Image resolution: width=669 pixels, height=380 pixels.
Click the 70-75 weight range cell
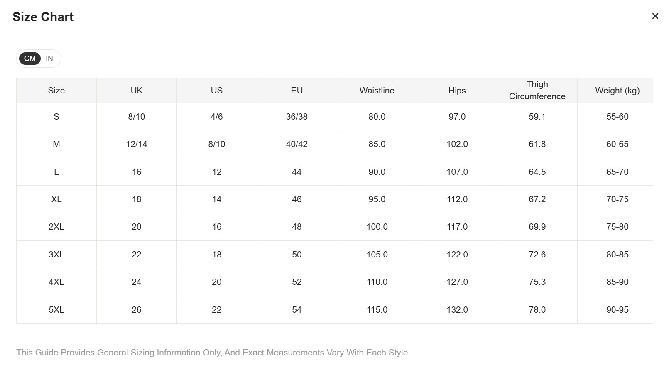tap(617, 199)
